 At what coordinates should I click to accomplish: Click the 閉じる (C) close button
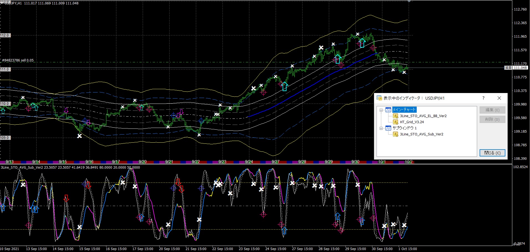(x=492, y=153)
